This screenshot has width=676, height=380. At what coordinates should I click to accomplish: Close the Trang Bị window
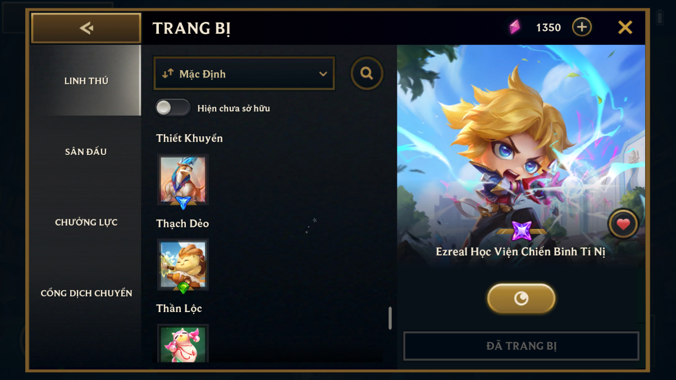pyautogui.click(x=625, y=27)
